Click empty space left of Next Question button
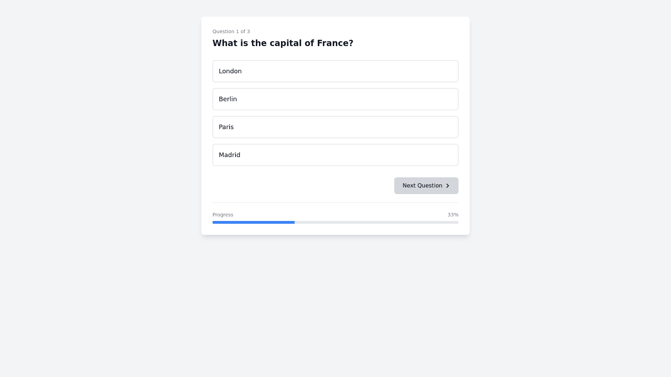The height and width of the screenshot is (377, 671). point(301,186)
